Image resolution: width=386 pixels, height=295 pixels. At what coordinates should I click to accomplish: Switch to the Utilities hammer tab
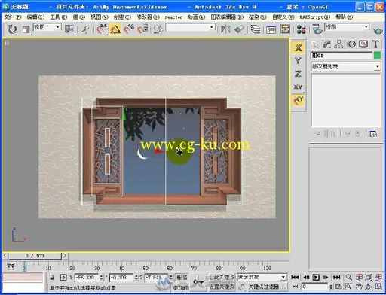pyautogui.click(x=375, y=44)
